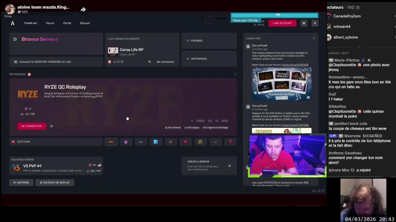Click username GildorRoy in chat
This screenshot has width=396, height=222.
[x=337, y=107]
